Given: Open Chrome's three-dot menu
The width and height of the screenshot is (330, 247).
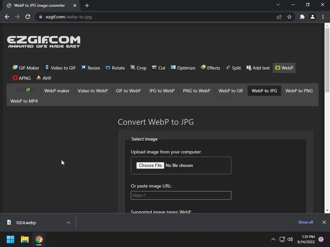Looking at the screenshot, I should 323,17.
